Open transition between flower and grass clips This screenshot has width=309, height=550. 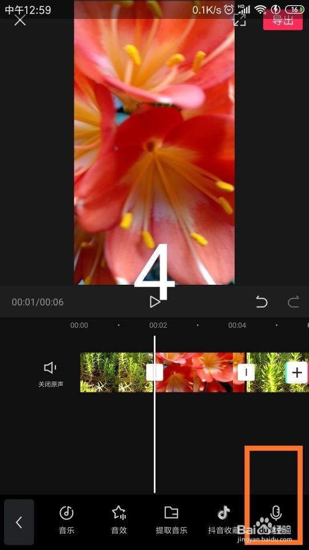click(x=246, y=372)
